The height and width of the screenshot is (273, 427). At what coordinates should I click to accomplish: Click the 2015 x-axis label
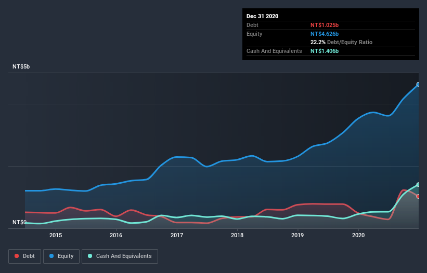pos(56,235)
